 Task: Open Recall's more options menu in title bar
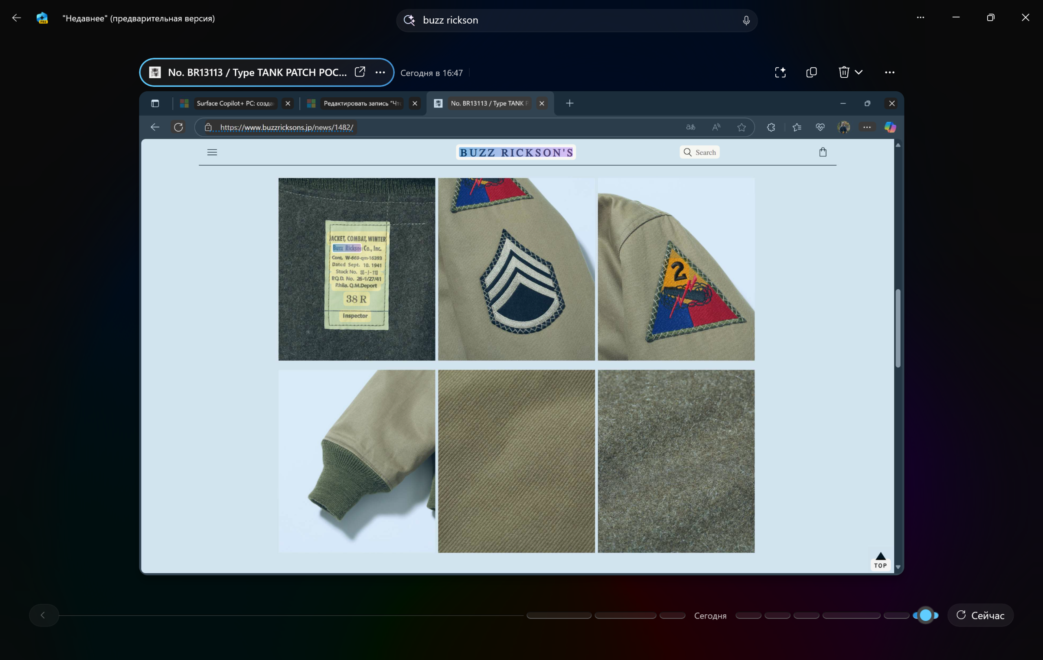click(920, 18)
